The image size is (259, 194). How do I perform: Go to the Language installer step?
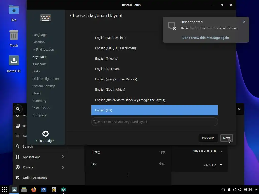pyautogui.click(x=39, y=35)
